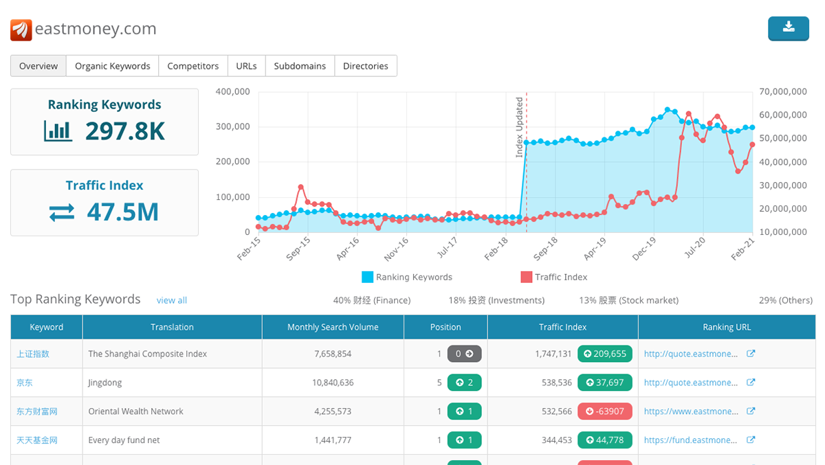Toggle the Traffic Index legend entry
Screen dimensions: 825x465
pyautogui.click(x=554, y=277)
